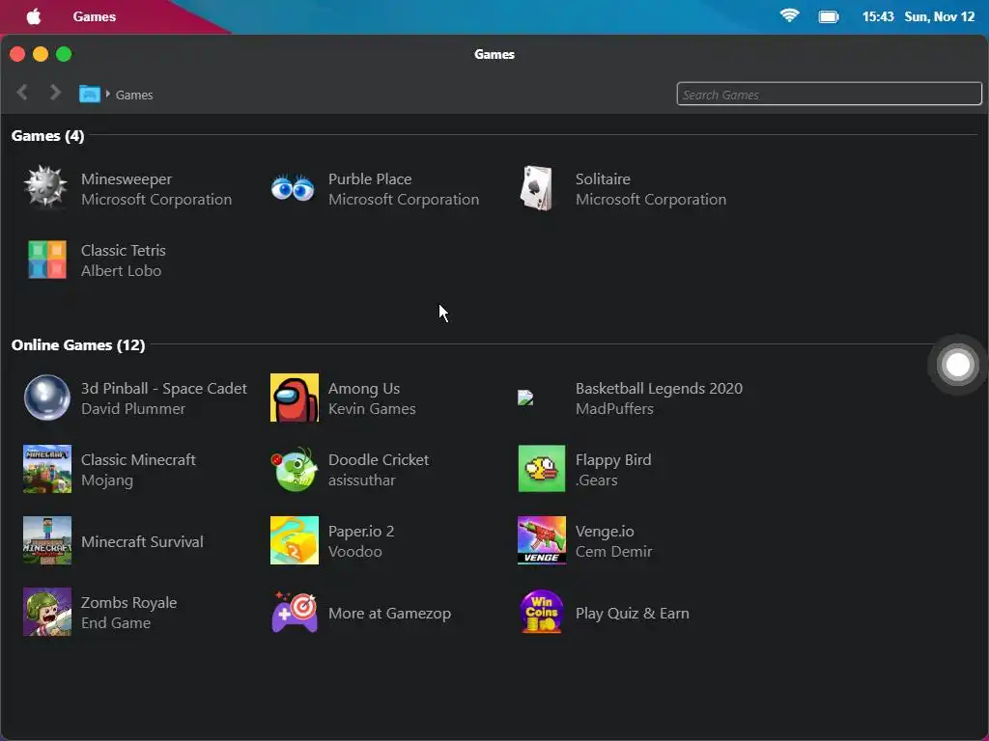Click the 'Games (4)' section header
This screenshot has width=989, height=741.
(x=48, y=135)
